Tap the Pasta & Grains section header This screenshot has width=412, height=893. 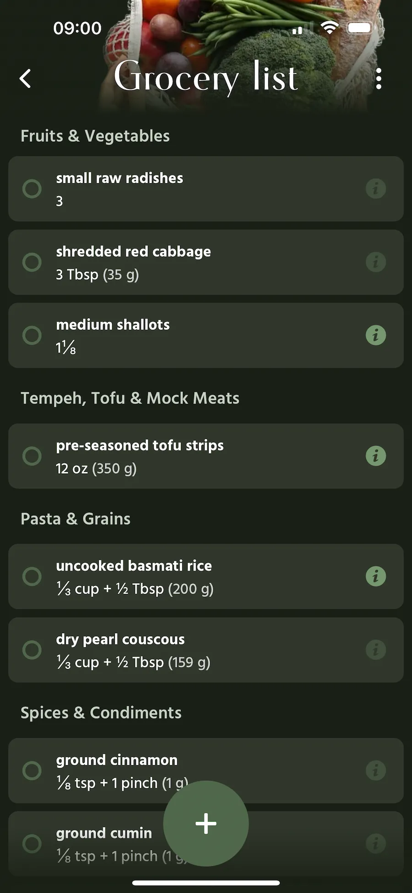pyautogui.click(x=76, y=519)
